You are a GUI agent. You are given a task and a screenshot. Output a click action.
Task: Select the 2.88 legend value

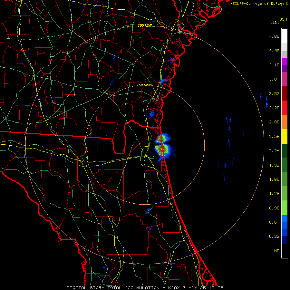coord(274,122)
